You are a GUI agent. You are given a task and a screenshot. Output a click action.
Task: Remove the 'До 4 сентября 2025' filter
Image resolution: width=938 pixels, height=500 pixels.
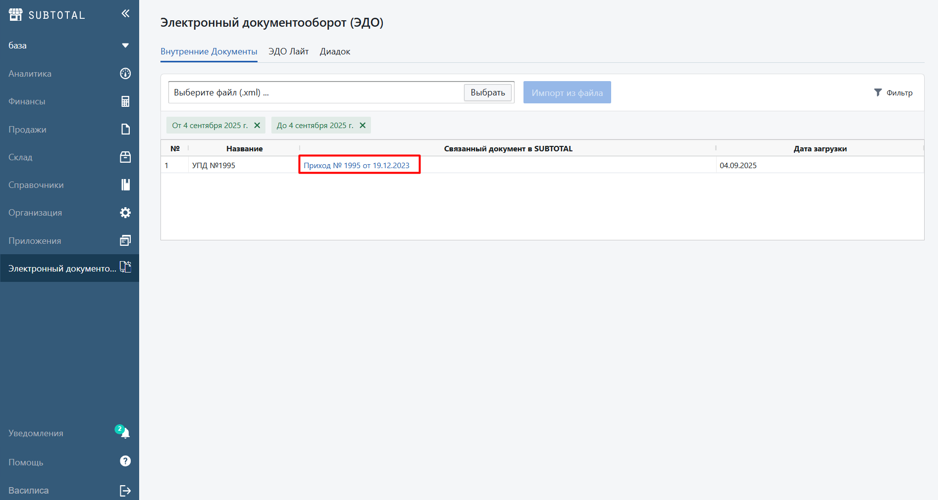363,126
